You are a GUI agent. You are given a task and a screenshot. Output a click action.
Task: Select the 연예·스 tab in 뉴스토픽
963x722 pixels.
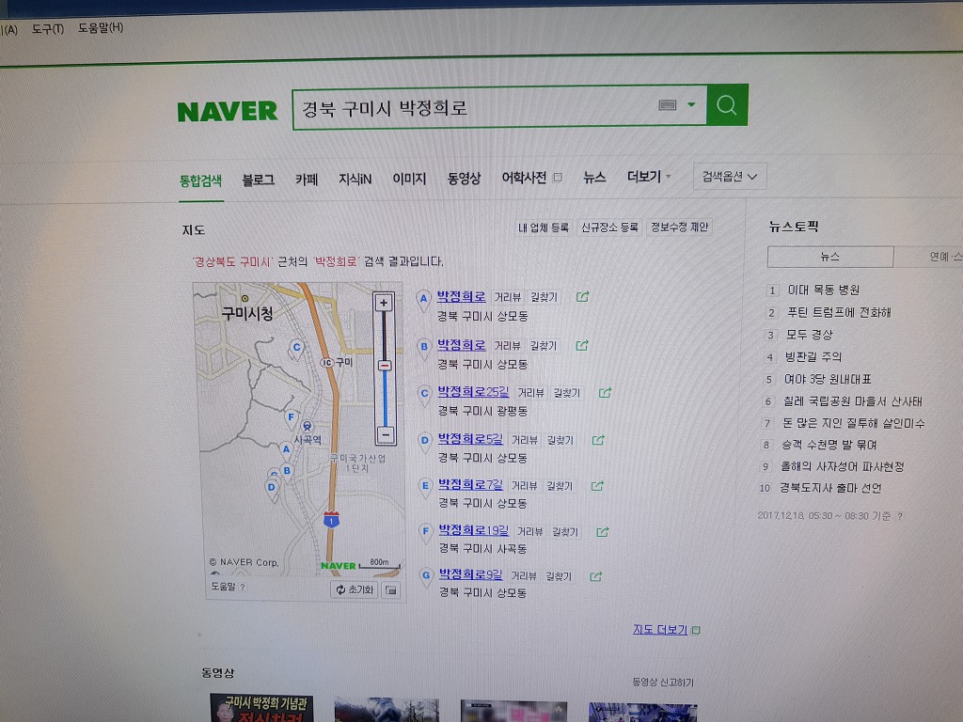pos(928,257)
